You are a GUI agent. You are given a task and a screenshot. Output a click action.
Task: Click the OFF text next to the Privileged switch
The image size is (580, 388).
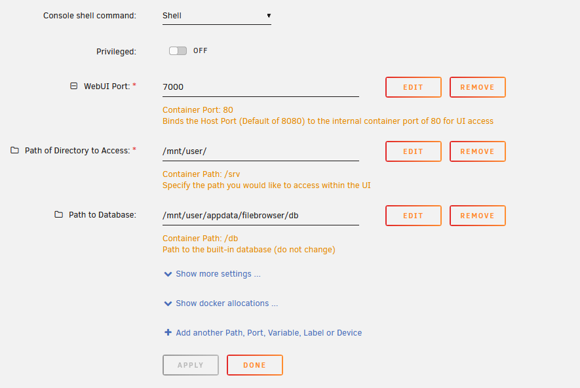(x=200, y=50)
